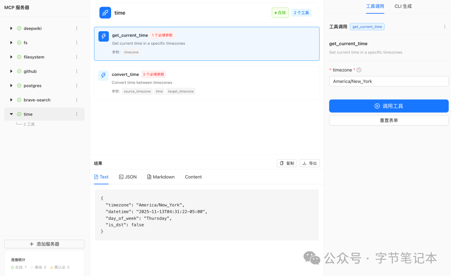Open the github more-options menu

76,71
